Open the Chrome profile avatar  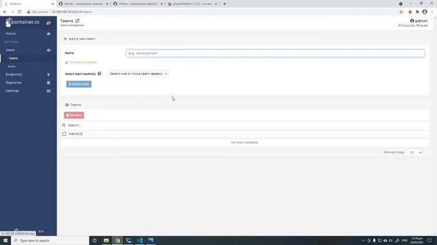pos(425,12)
